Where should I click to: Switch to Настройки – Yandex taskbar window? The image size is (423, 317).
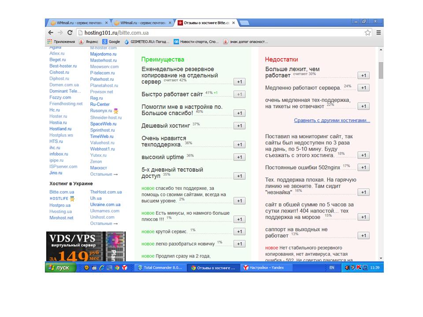tap(267, 268)
